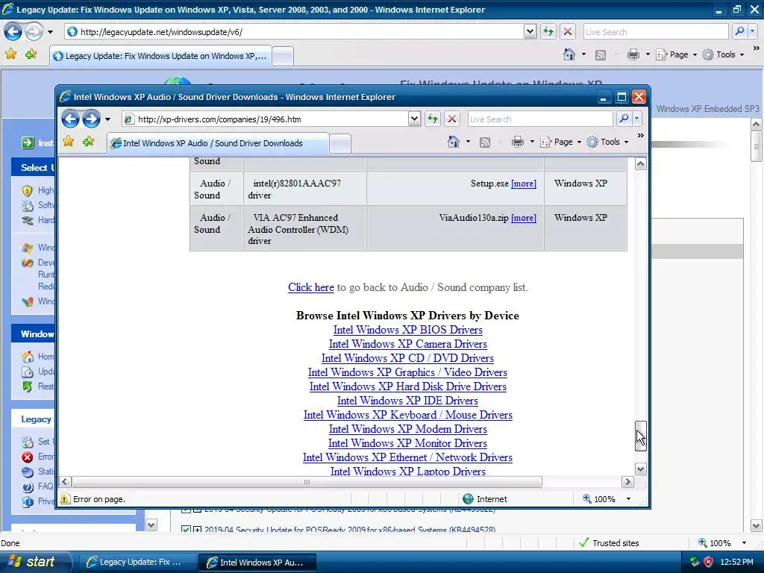Click Print icon in Intel drivers window

pos(518,142)
